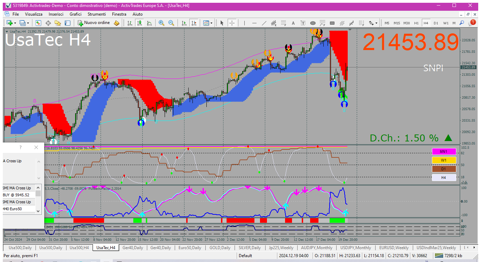
Task: Open the Visualizza menu
Action: [x=34, y=14]
